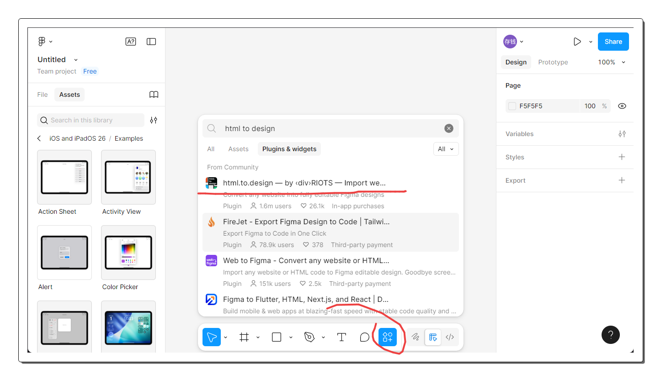Click the A? spell check icon
Viewport: 661px width, 380px height.
point(131,42)
